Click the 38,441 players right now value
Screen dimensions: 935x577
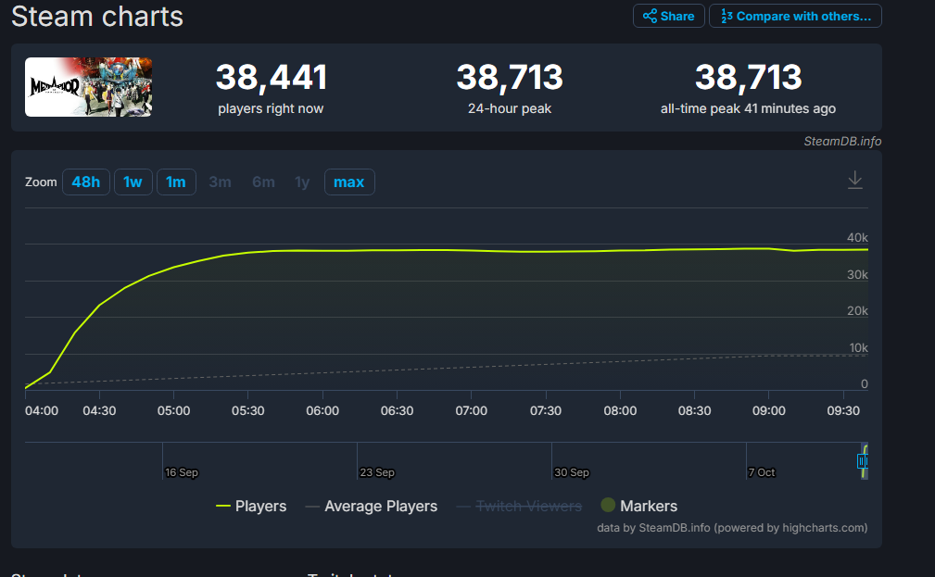[272, 78]
